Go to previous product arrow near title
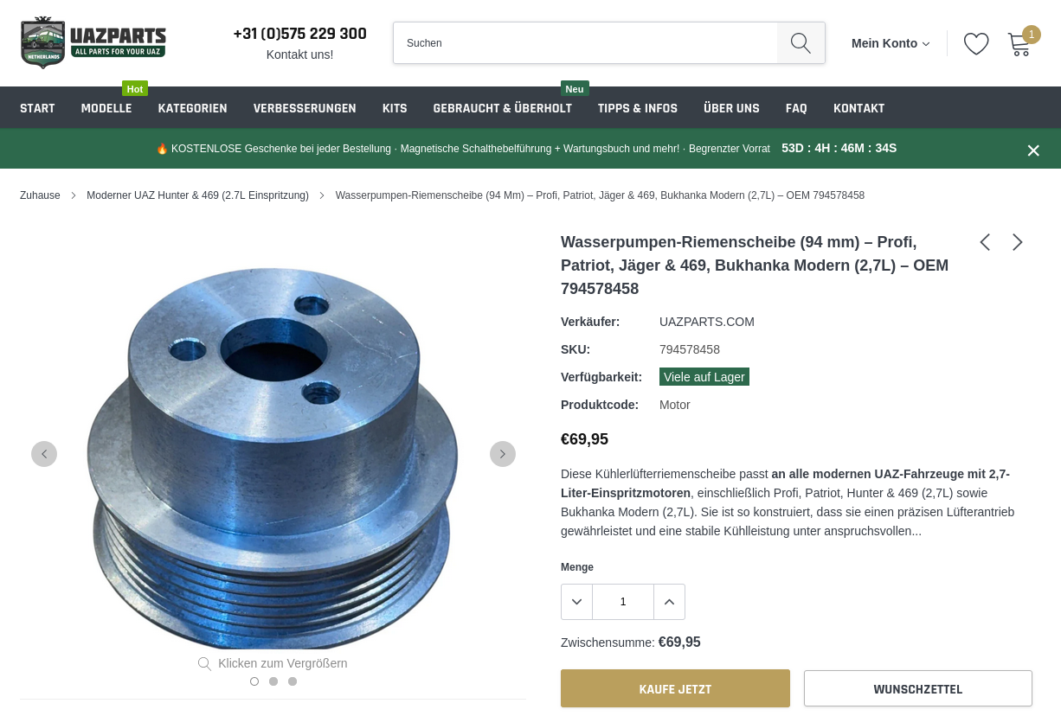Screen dimensions: 1061x716 pos(985,242)
